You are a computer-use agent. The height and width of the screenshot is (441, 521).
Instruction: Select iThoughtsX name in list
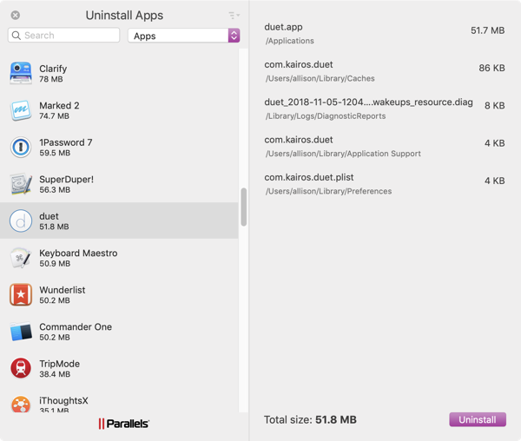tap(63, 400)
